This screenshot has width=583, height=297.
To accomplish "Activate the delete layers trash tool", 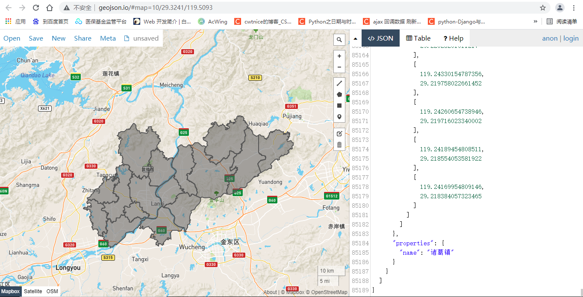I will pos(339,145).
